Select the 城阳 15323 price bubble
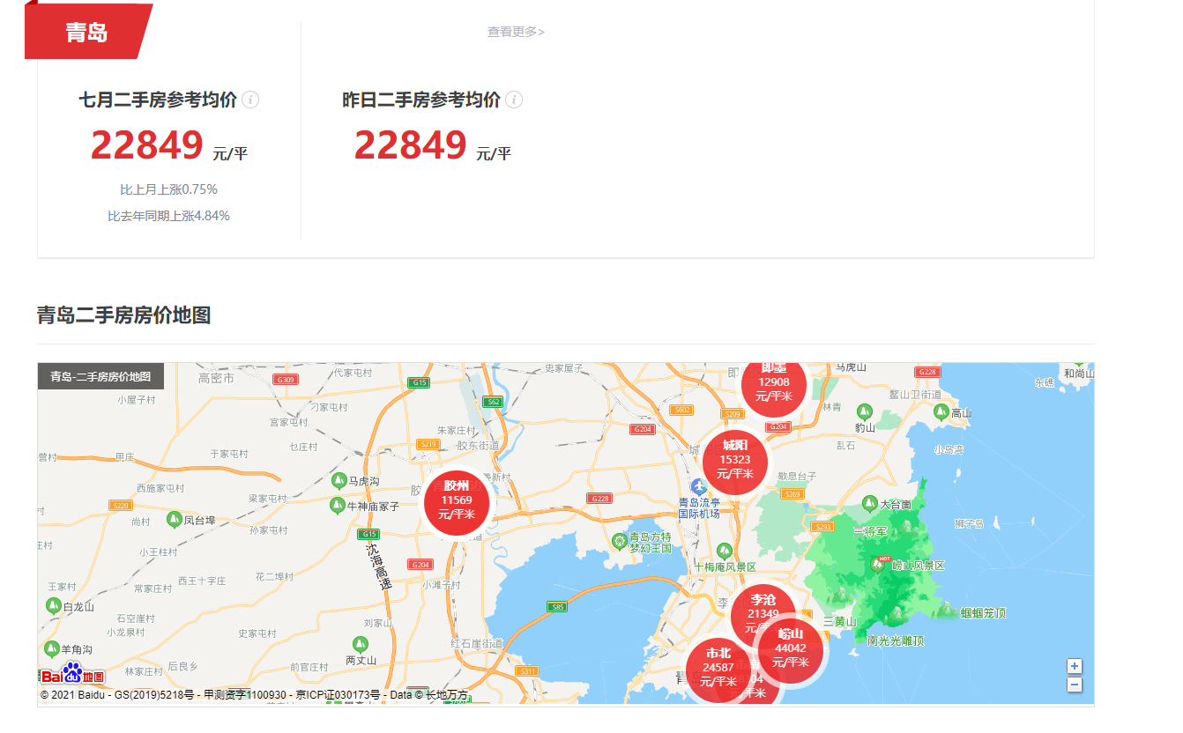Image resolution: width=1183 pixels, height=733 pixels. [734, 459]
